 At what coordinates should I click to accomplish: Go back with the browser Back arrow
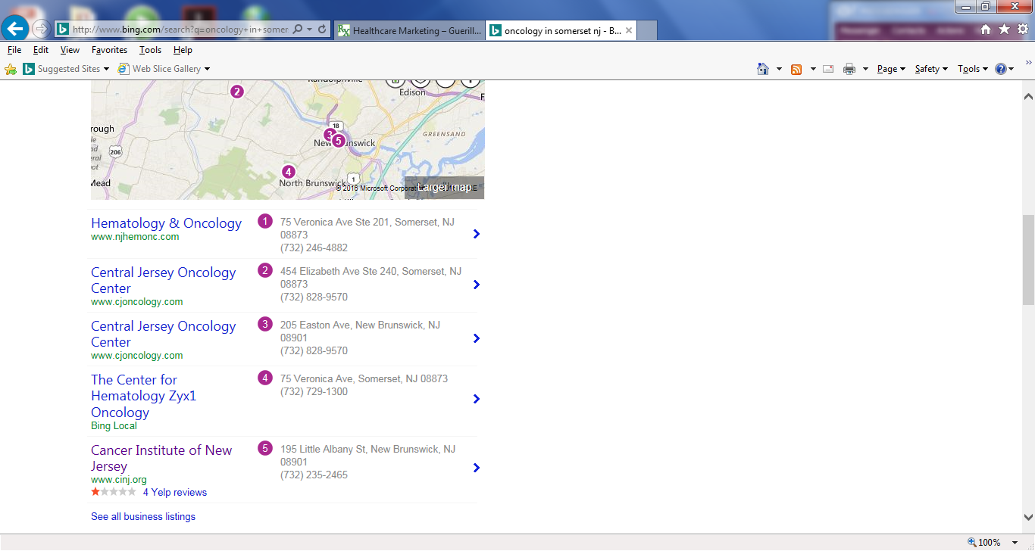click(x=15, y=29)
